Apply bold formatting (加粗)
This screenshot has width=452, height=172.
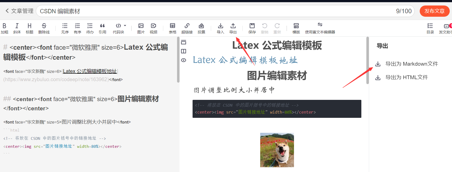(x=5, y=28)
